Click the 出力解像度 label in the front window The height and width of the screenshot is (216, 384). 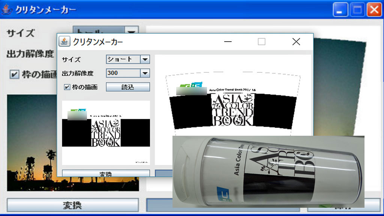click(78, 73)
